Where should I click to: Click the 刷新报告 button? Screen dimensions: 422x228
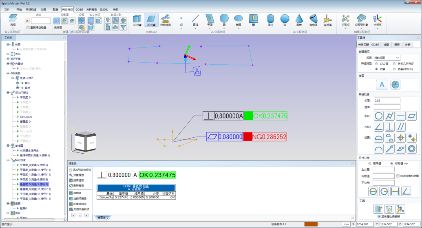77,185
